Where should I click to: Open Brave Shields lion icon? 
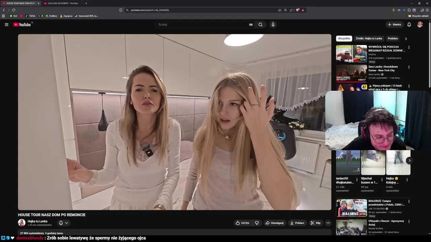[298, 10]
